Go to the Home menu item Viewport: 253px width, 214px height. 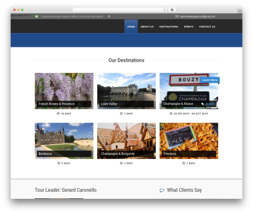(x=131, y=26)
